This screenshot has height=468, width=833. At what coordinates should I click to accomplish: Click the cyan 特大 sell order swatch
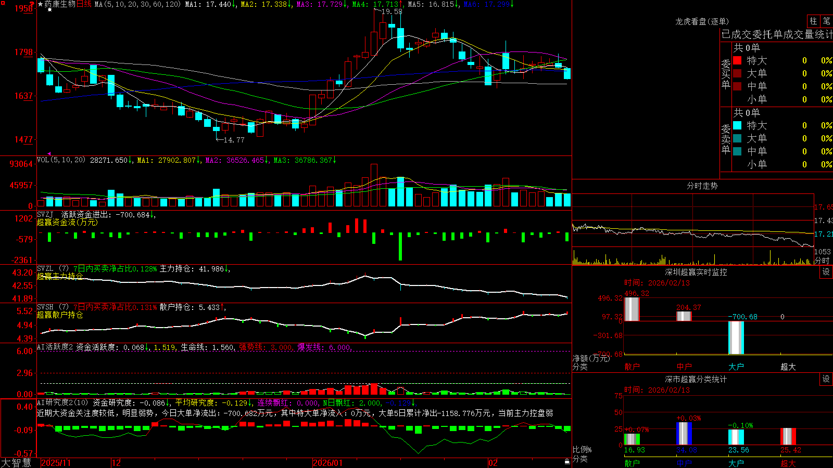coord(737,125)
